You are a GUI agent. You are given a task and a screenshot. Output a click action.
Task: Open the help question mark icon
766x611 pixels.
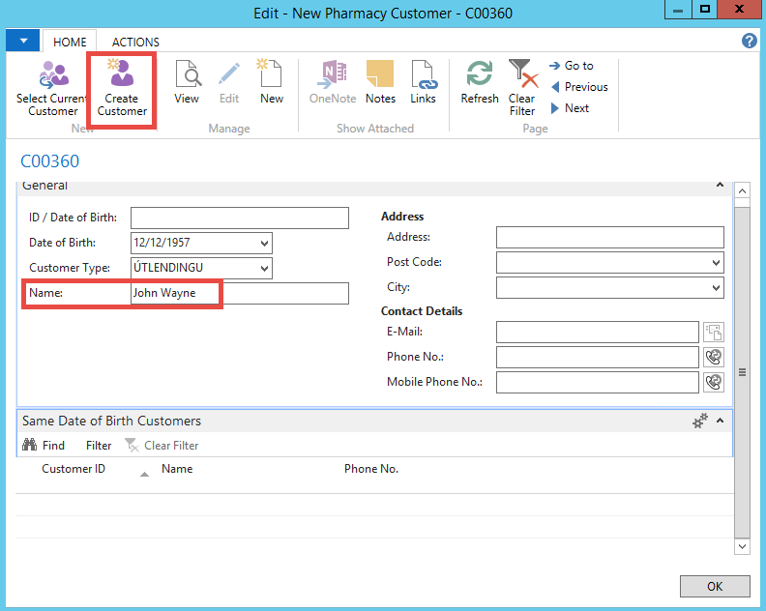click(749, 41)
